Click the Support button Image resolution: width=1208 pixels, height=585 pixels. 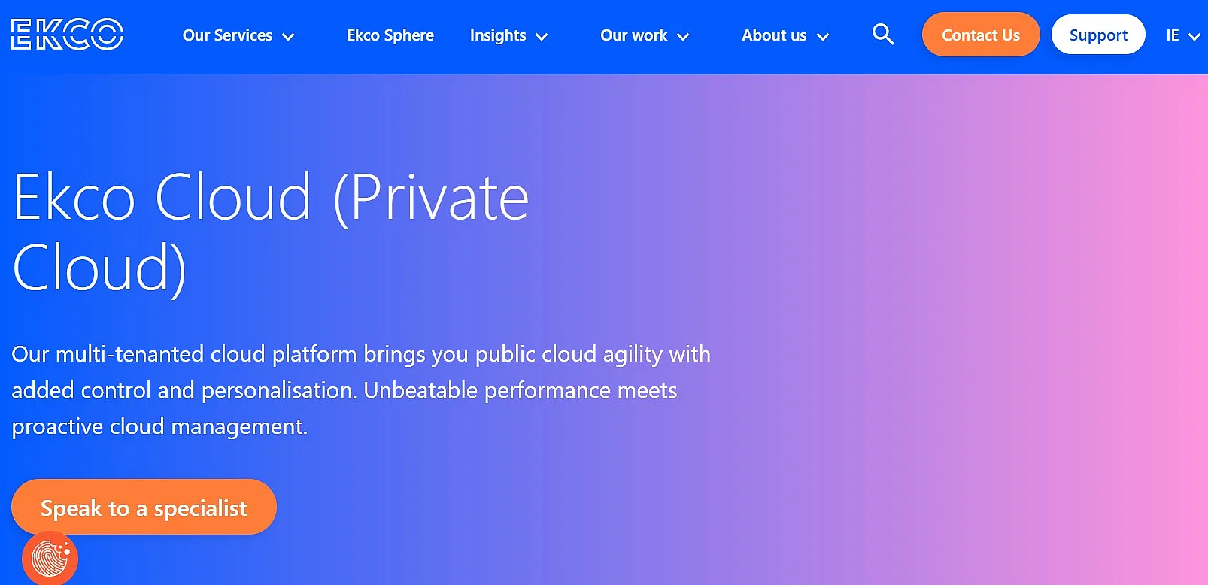coord(1098,35)
